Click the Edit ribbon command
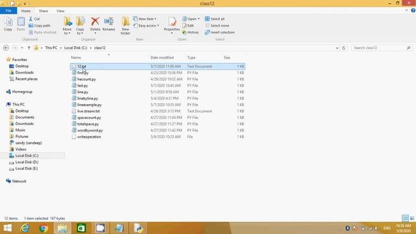The width and height of the screenshot is (416, 234). (188, 25)
